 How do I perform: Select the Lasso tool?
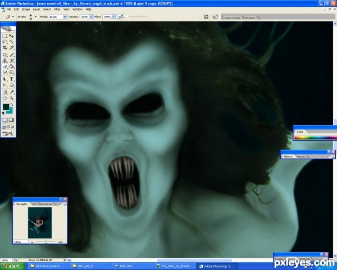click(4, 42)
